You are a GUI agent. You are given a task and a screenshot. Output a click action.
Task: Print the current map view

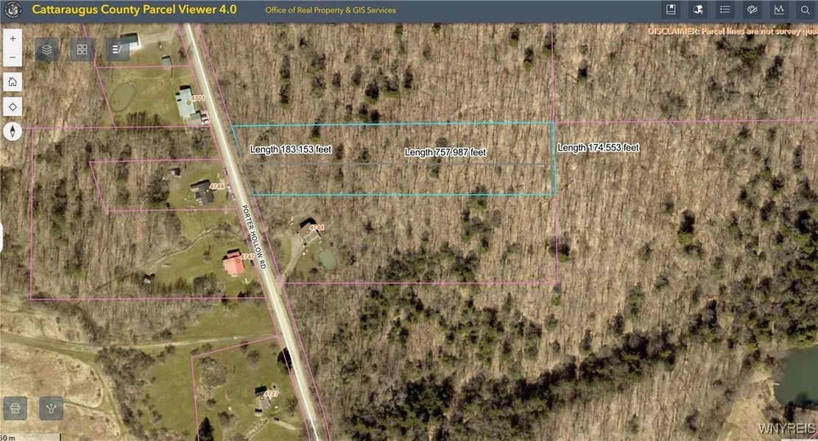click(x=16, y=407)
